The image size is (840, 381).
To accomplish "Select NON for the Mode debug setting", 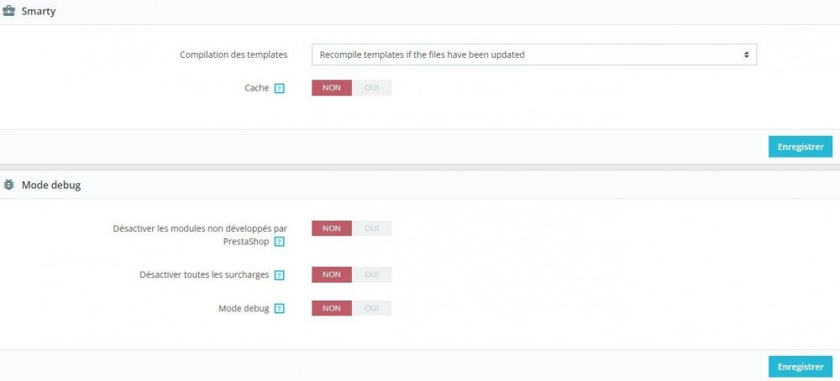I will coord(332,308).
